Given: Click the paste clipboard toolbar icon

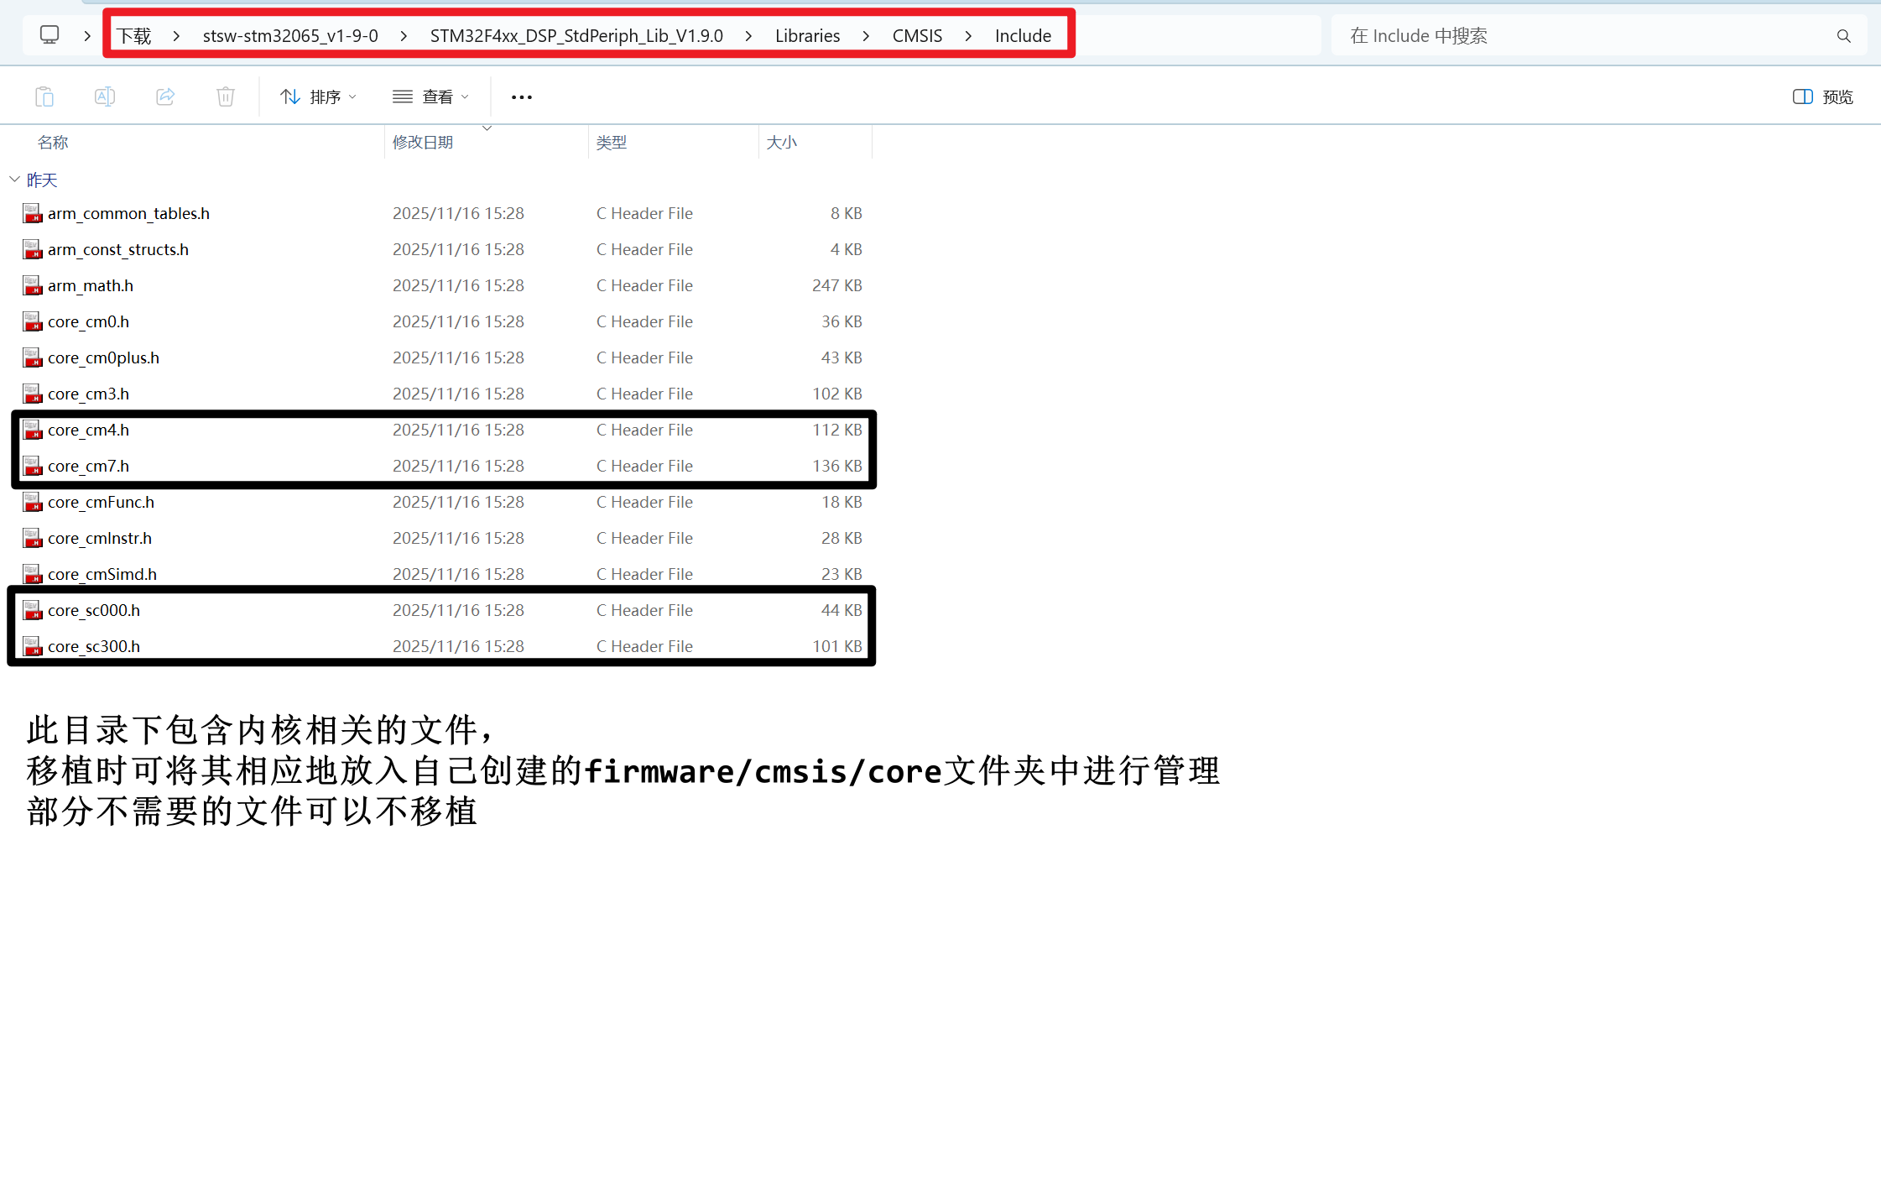Looking at the screenshot, I should coord(44,97).
